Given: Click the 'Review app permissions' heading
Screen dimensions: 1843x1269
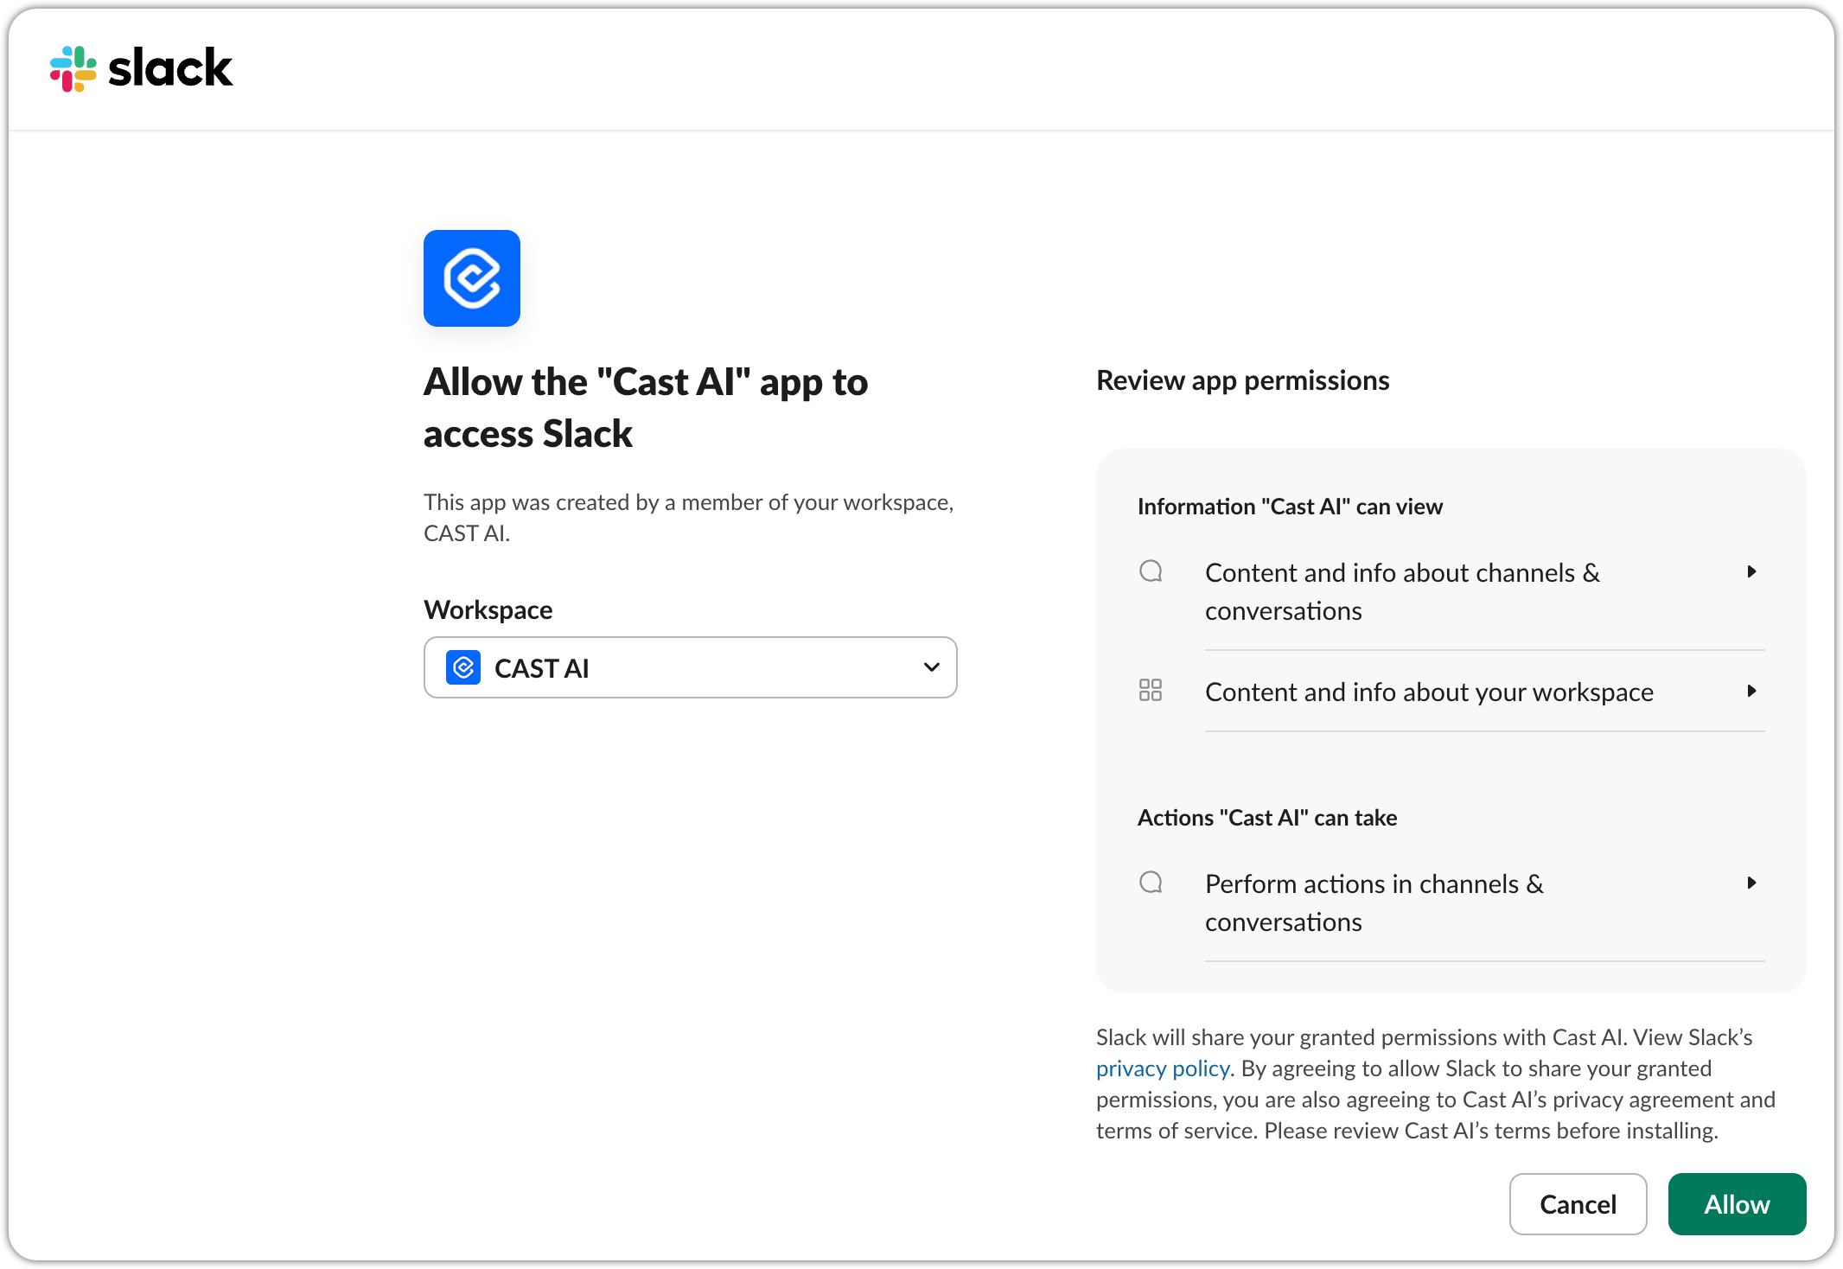Looking at the screenshot, I should tap(1242, 380).
